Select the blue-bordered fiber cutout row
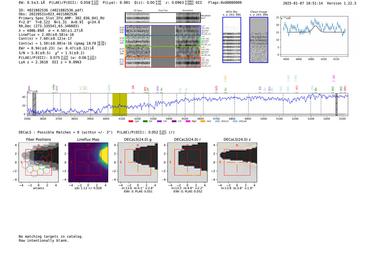Viewport: 375px width, 255px height. 163,31
